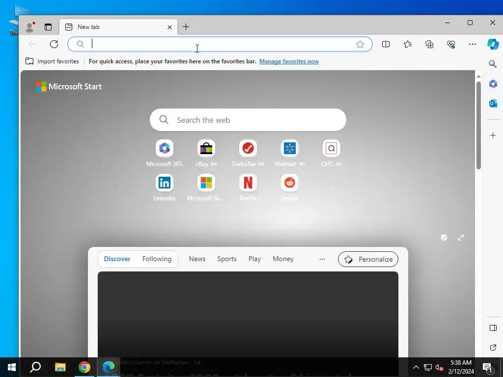
Task: Switch to the Following tab
Action: [x=157, y=259]
